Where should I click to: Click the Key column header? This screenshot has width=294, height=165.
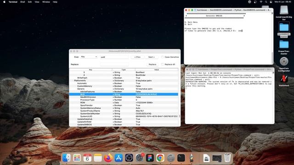click(x=90, y=70)
